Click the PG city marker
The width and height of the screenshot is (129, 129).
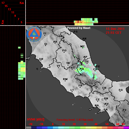click(x=64, y=52)
